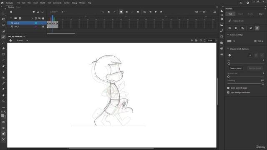Collapse the Classic Brush Options section

click(x=228, y=49)
